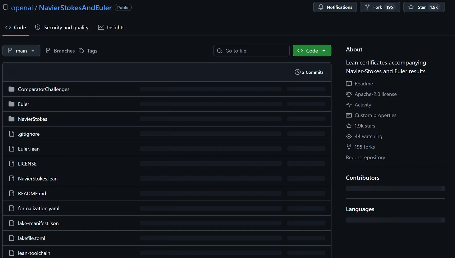Open the ComparatorChallenges folder
This screenshot has width=455, height=258.
pos(44,89)
